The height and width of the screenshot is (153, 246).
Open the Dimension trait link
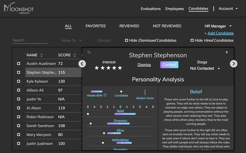120,121
